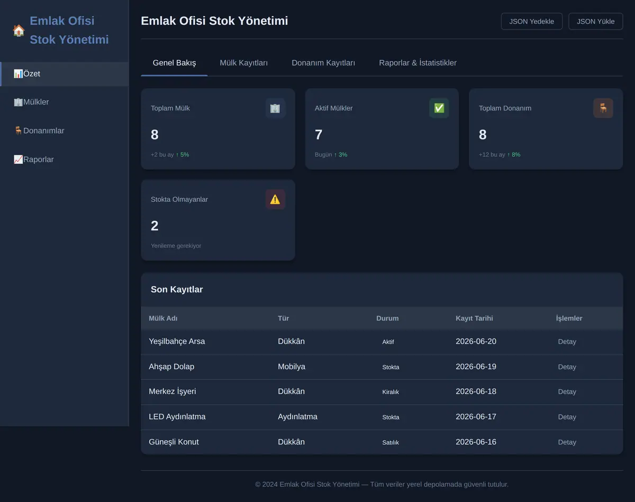
Task: Open Özet in the sidebar
Action: point(65,74)
